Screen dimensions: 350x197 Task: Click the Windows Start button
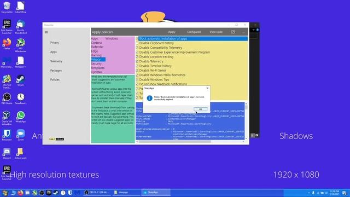click(5, 193)
